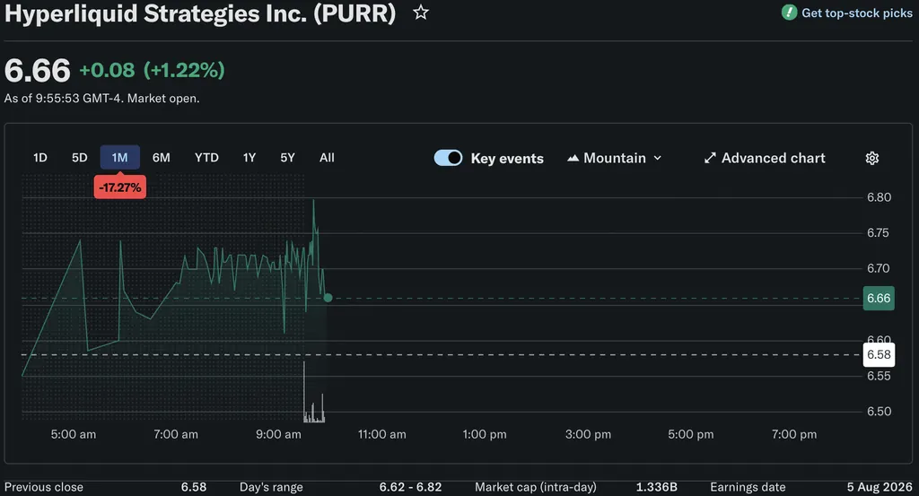Select the 1D time range tab
The height and width of the screenshot is (496, 919).
(x=39, y=158)
